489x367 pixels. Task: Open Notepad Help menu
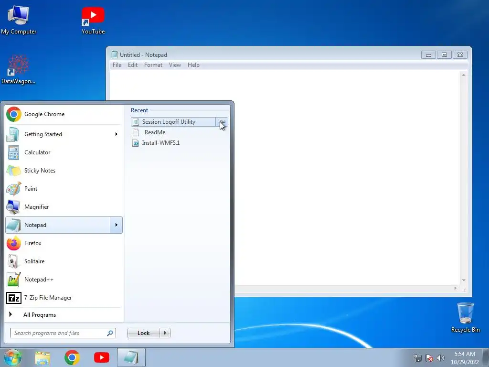[x=193, y=65]
